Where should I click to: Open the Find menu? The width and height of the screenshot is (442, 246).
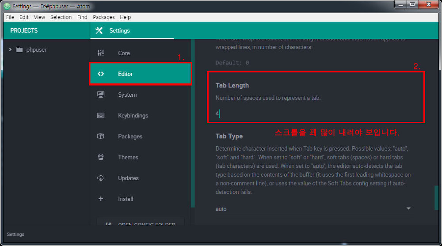[82, 17]
